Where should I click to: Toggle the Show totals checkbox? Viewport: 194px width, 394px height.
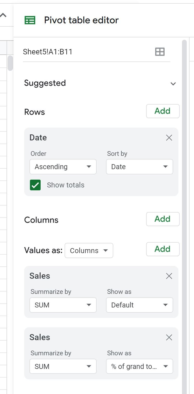(x=35, y=185)
